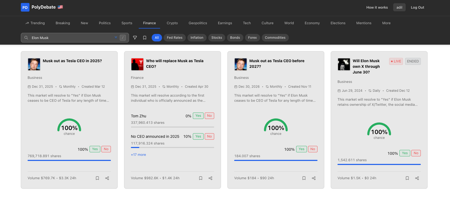Open the adil user menu
This screenshot has width=450, height=197.
click(x=399, y=7)
